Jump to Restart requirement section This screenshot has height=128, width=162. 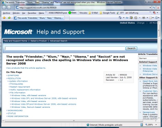click(x=20, y=87)
